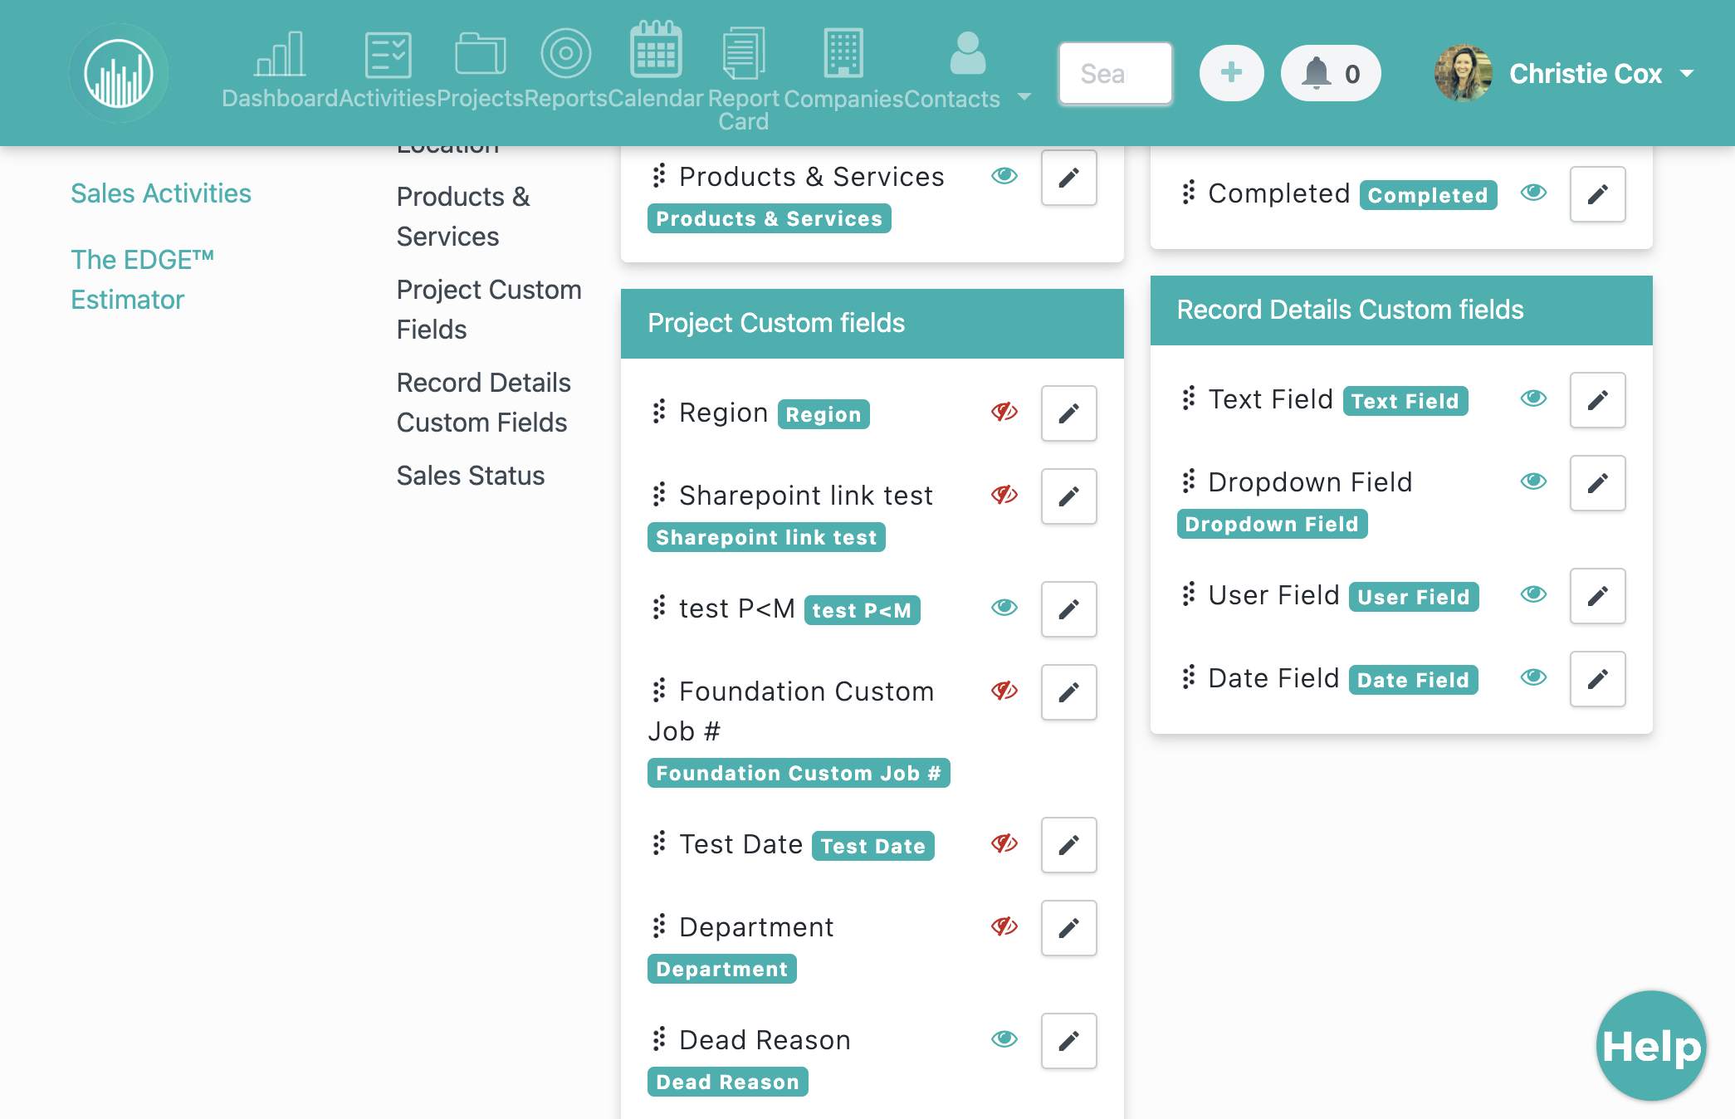Click the Search input field
This screenshot has width=1735, height=1119.
point(1115,74)
